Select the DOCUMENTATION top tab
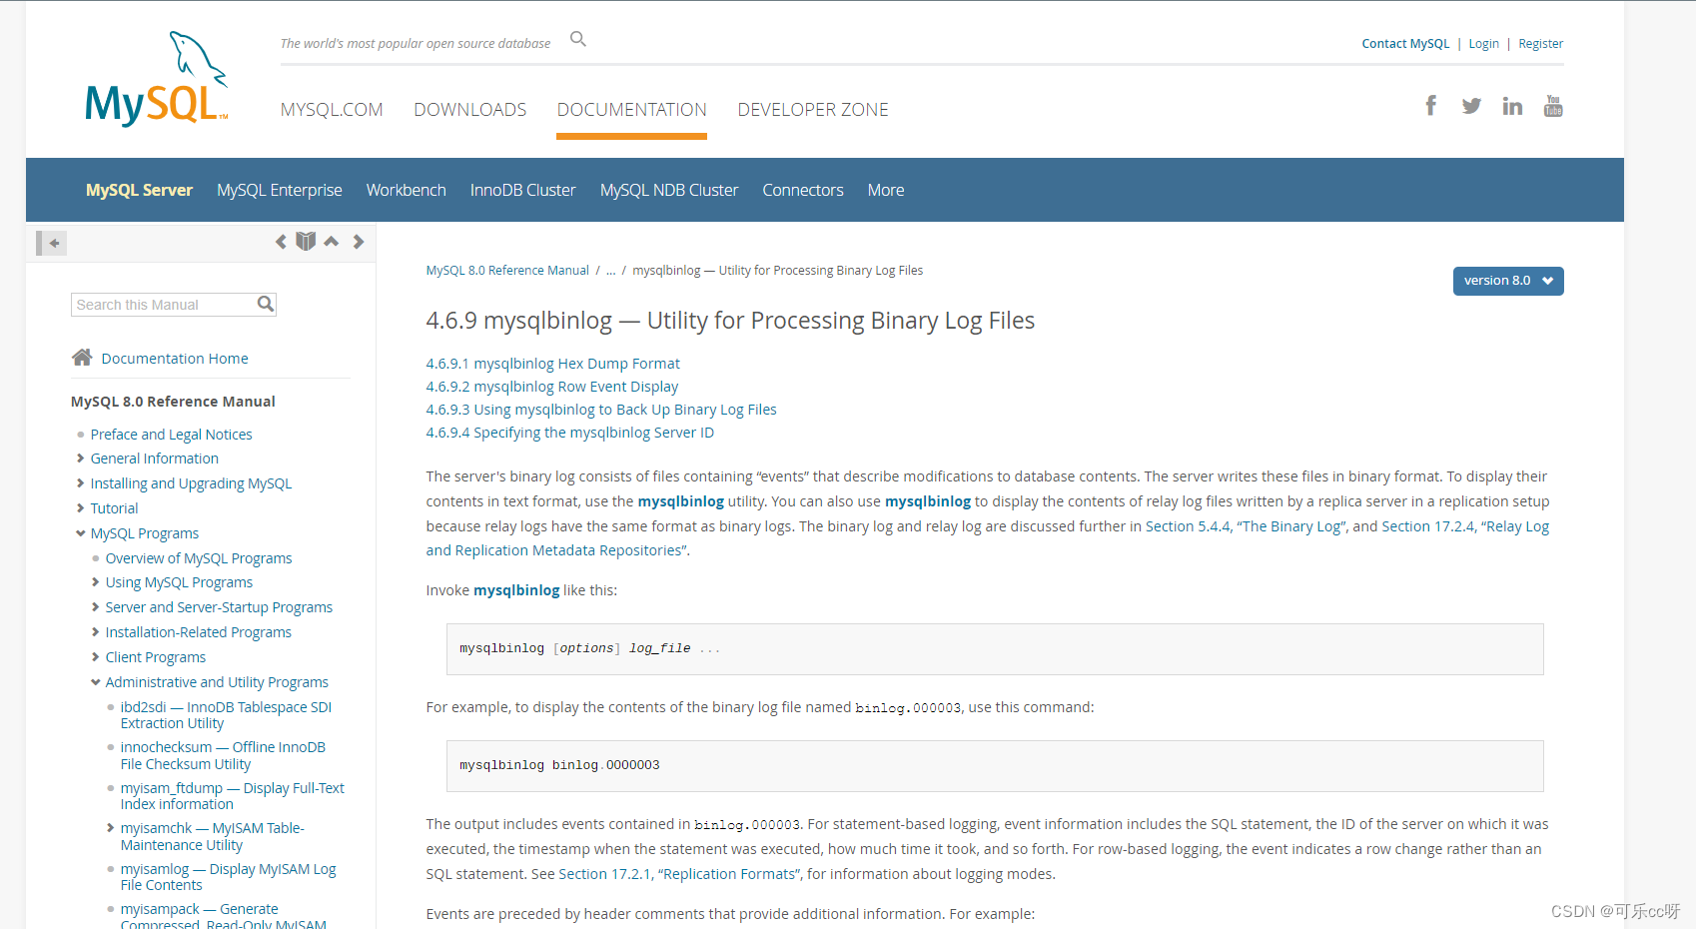 click(632, 110)
